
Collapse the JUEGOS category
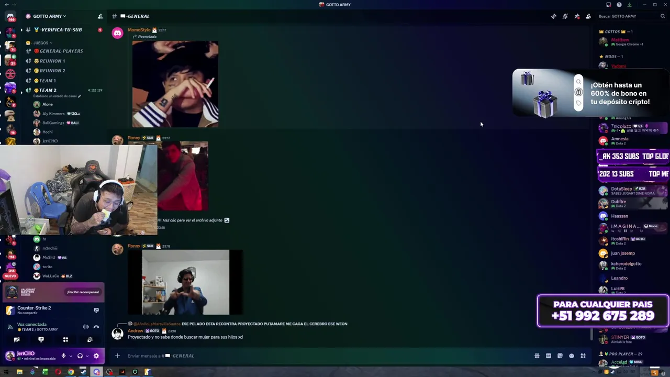39,43
